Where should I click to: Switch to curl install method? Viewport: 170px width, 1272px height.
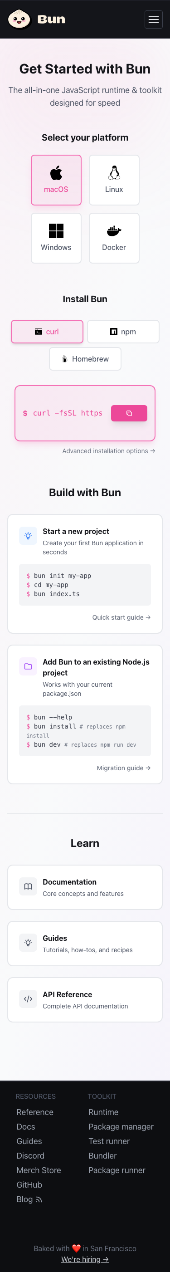[47, 331]
